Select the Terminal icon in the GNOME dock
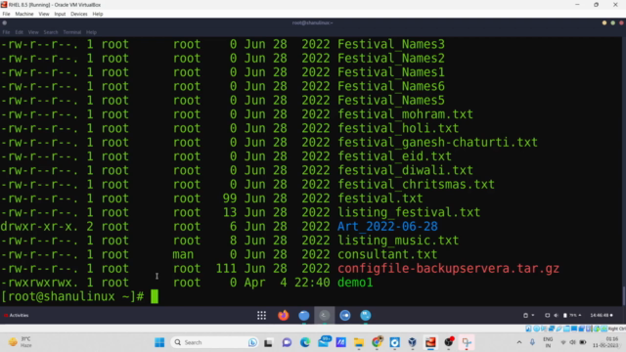 (x=324, y=315)
